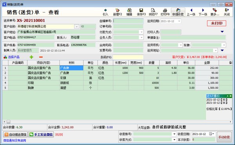Click the 引入 import toolbar icon

(x=105, y=12)
